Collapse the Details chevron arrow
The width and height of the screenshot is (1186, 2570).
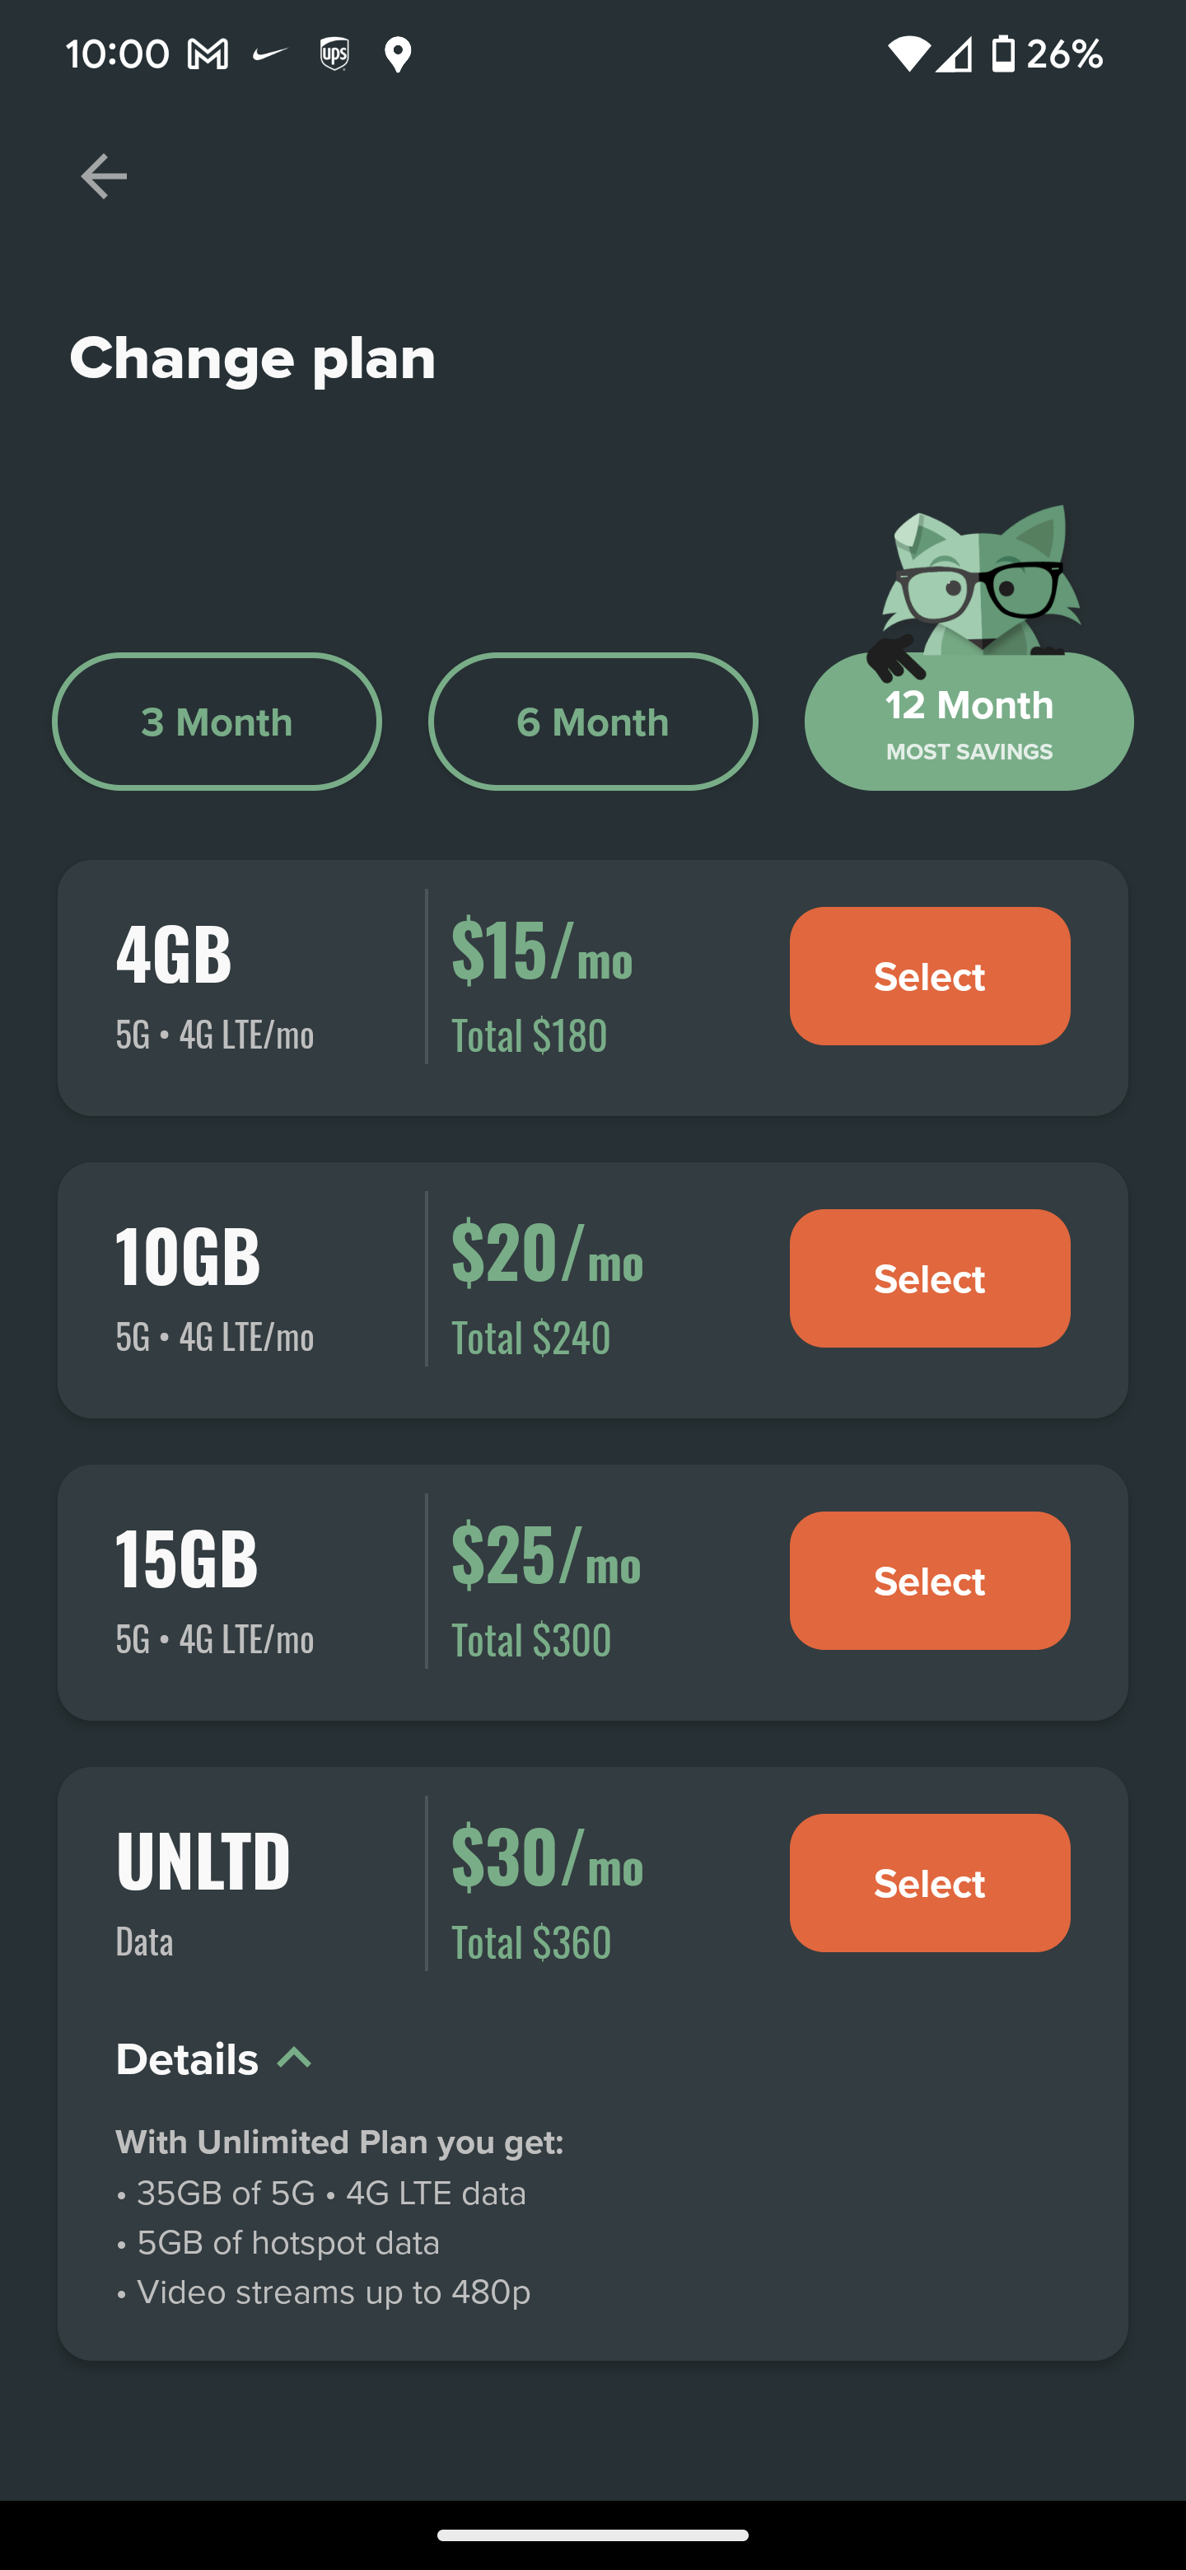294,2057
